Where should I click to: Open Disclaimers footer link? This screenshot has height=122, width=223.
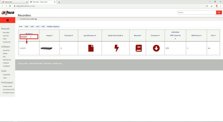(x=48, y=63)
